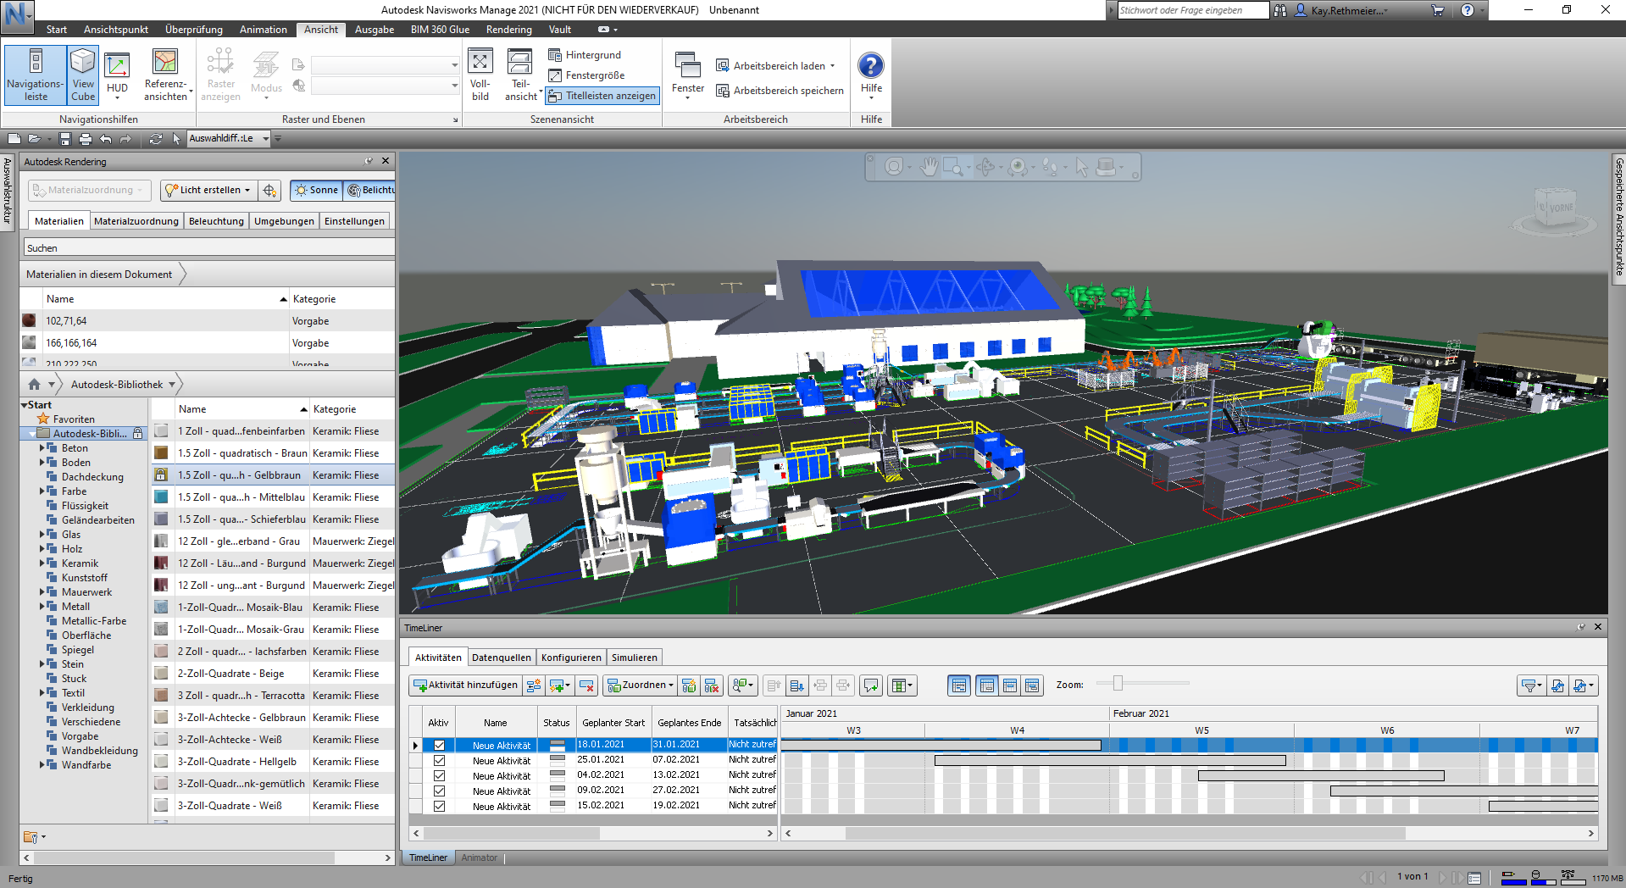Switch to the Simulieren tab in TimeLiner
The width and height of the screenshot is (1626, 888).
click(634, 657)
